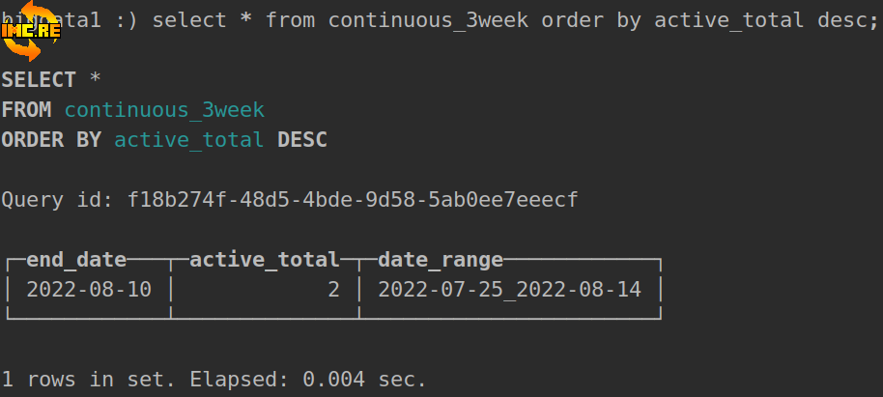Select the 2022-08-10 end date cell
The height and width of the screenshot is (397, 883).
[89, 289]
